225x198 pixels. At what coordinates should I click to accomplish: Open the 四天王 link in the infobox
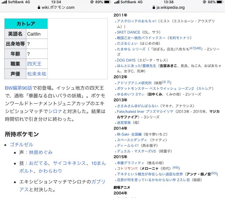pos(34,64)
